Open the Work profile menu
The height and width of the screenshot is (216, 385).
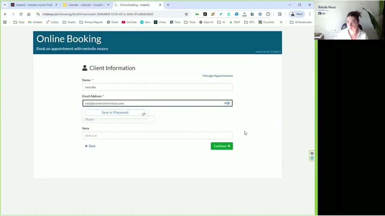pyautogui.click(x=297, y=14)
